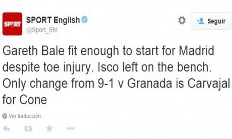Viewport: 232px width, 139px height.
Task: Open the gear user actions menu
Action: tap(182, 21)
